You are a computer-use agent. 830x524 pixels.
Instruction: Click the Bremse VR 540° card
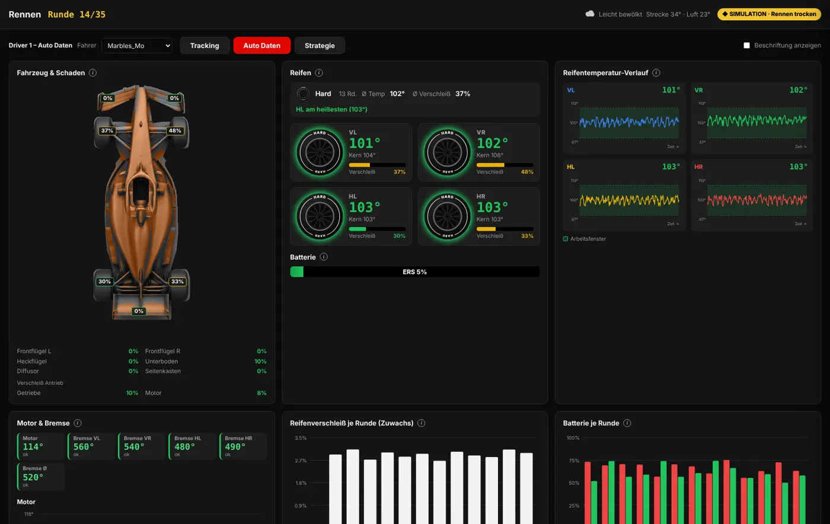click(142, 446)
